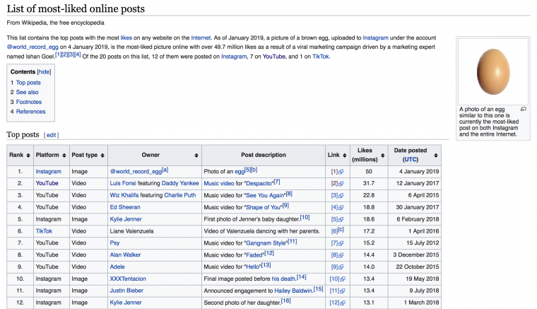
Task: Open Daddy Yankee owner link
Action: point(180,183)
